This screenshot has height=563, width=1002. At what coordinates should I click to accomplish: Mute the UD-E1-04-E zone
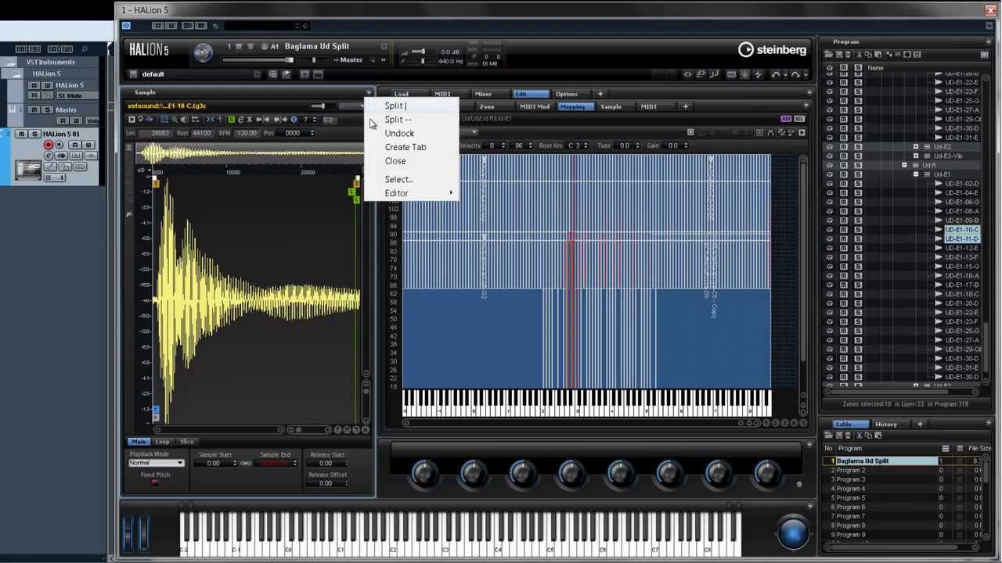tap(844, 193)
